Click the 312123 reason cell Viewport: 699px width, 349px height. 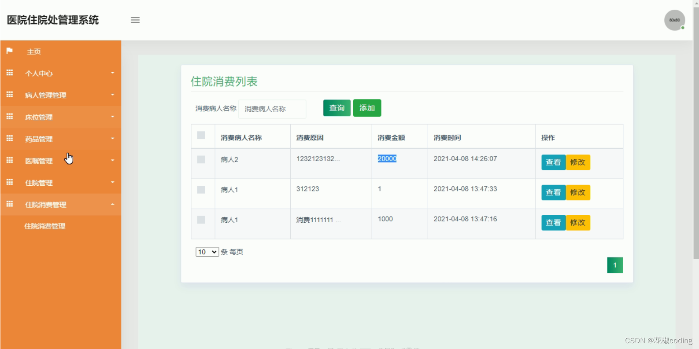click(x=307, y=189)
